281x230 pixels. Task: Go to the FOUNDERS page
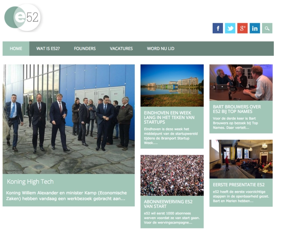(x=85, y=49)
